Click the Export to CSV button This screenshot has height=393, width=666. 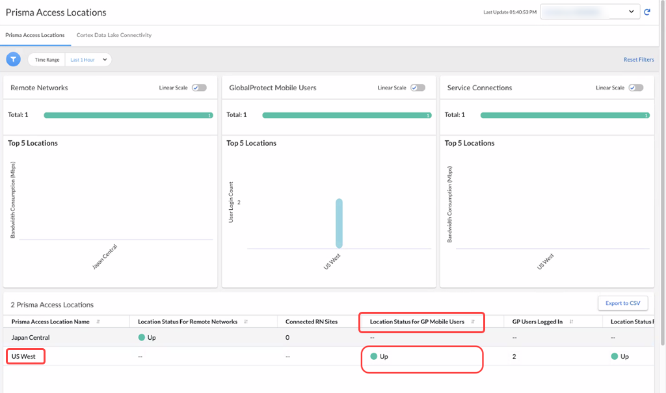622,303
